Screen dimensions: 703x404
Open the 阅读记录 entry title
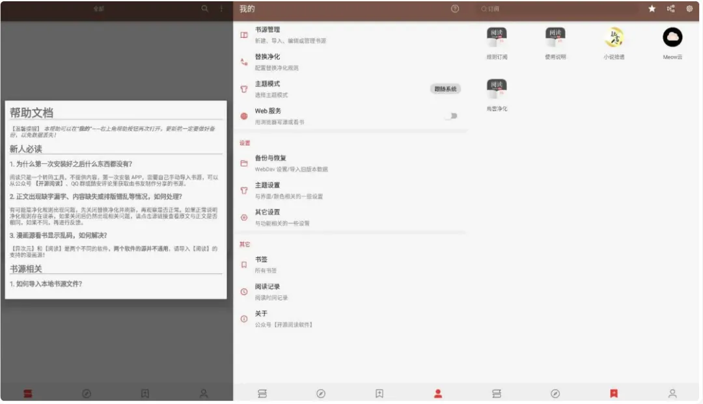[x=268, y=287]
